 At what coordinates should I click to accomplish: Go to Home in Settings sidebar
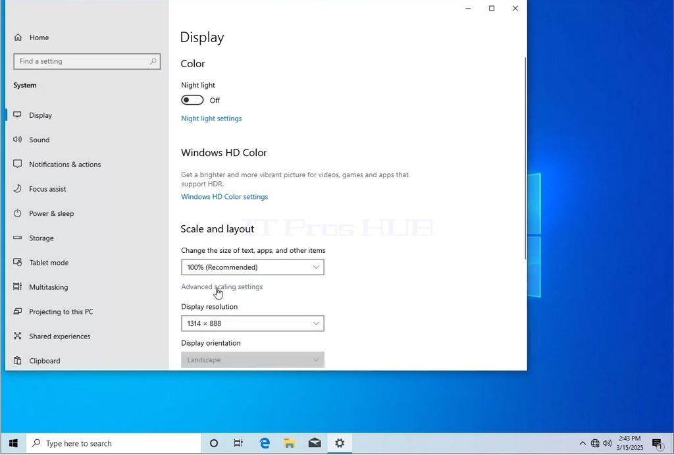coord(39,38)
